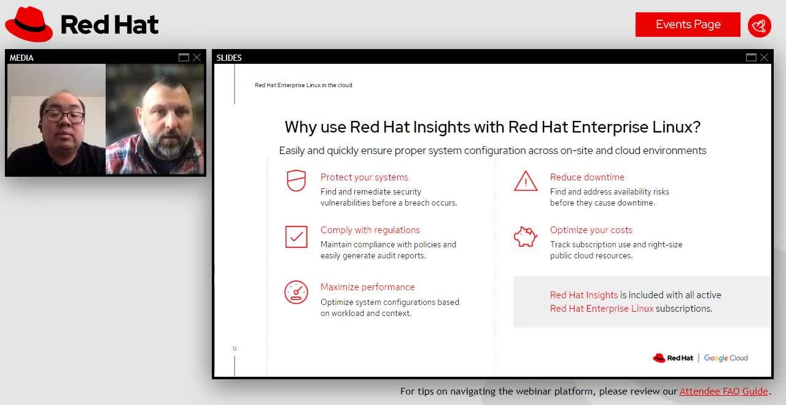The width and height of the screenshot is (786, 405).
Task: Close the Slides panel
Action: 765,58
